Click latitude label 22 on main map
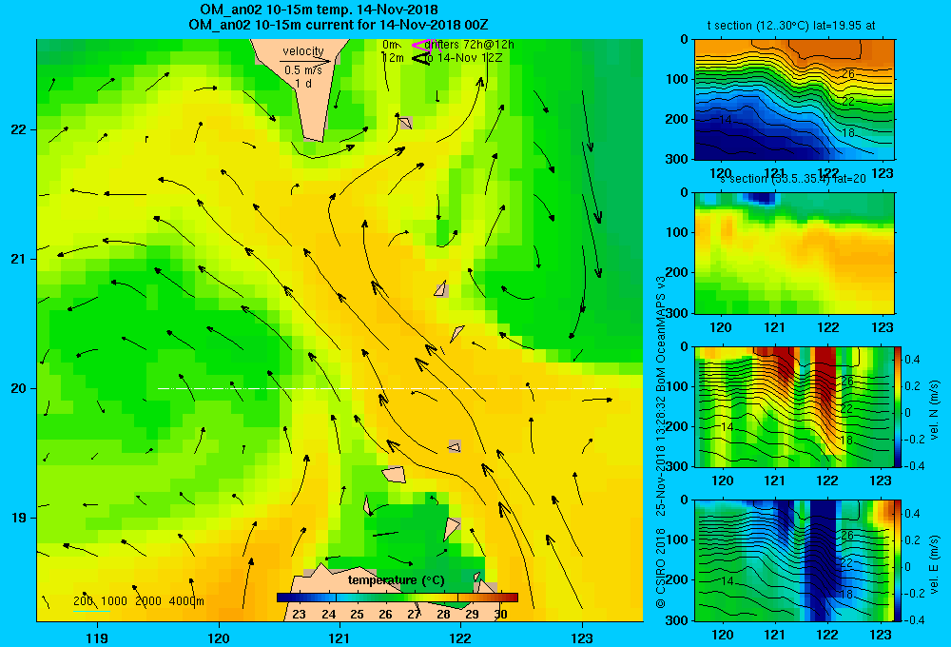The width and height of the screenshot is (951, 647). point(18,129)
